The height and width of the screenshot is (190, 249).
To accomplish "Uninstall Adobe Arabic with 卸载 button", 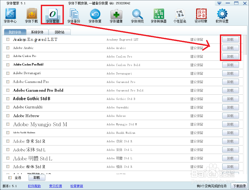I will coord(230,48).
